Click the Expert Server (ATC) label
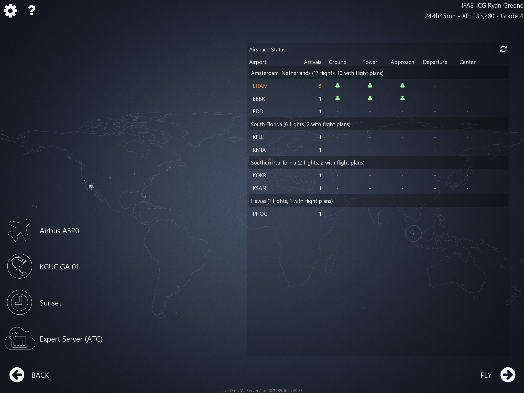524x393 pixels. [x=71, y=339]
